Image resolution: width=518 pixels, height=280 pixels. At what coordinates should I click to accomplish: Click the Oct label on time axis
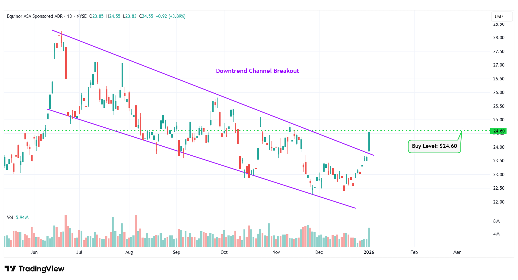click(224, 252)
